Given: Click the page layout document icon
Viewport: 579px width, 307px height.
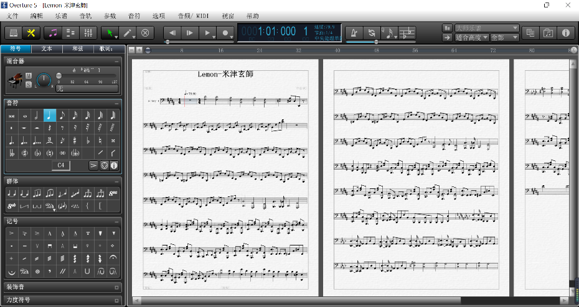Looking at the screenshot, I should coord(530,33).
